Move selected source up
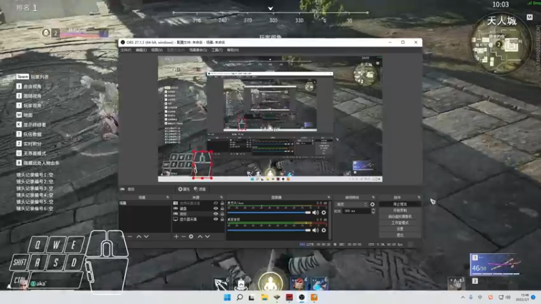Image resolution: width=541 pixels, height=304 pixels. [199, 236]
